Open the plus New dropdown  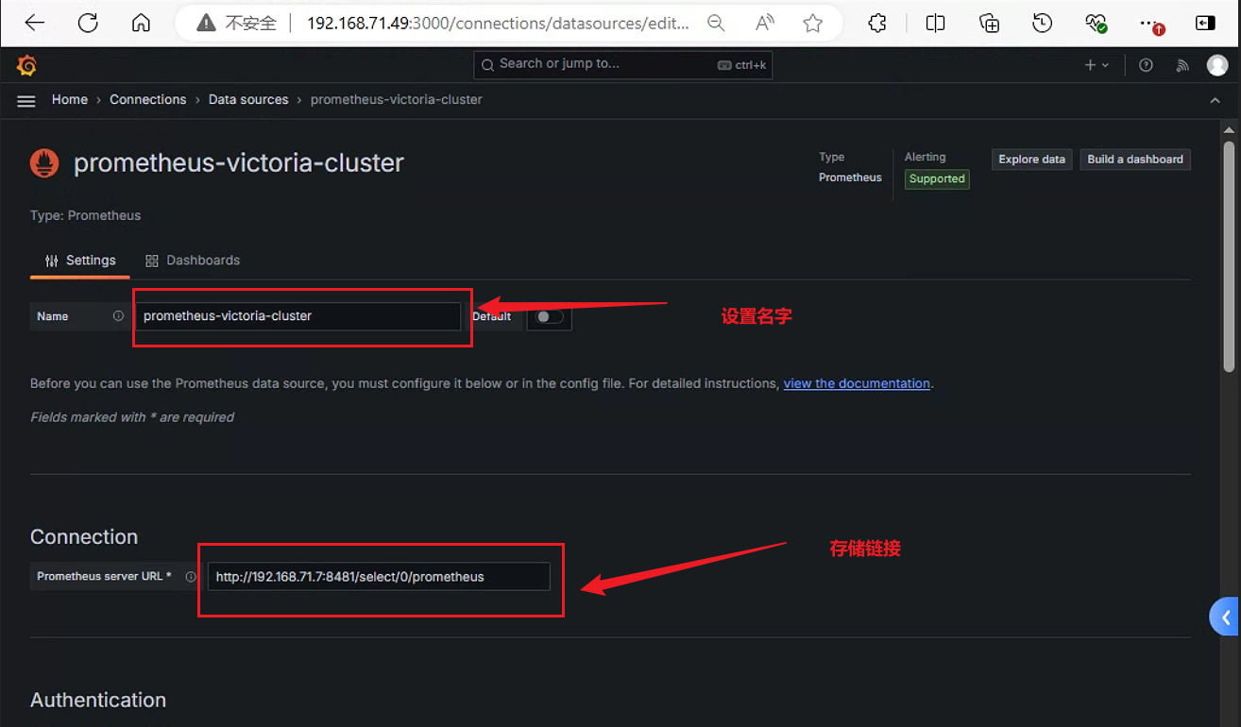[1096, 65]
